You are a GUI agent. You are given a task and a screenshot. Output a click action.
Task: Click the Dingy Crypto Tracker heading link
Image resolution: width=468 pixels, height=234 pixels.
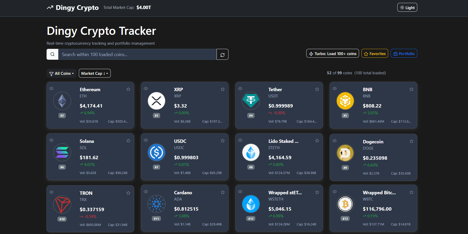click(101, 31)
